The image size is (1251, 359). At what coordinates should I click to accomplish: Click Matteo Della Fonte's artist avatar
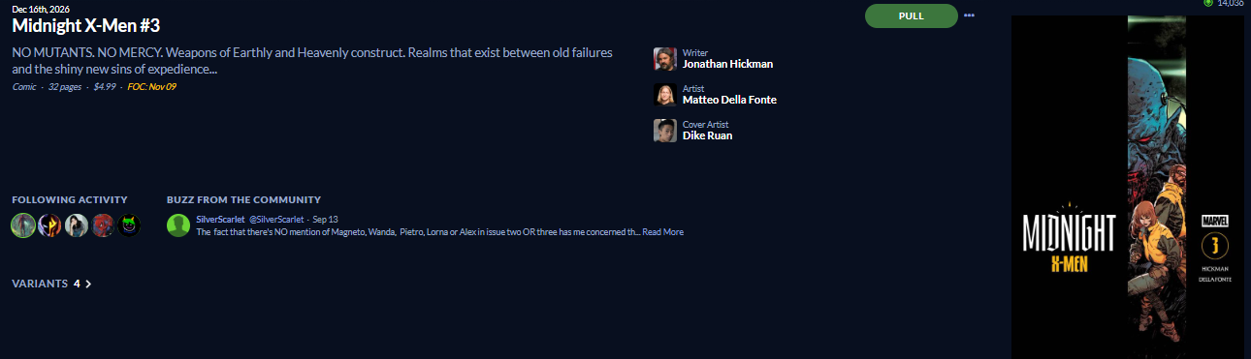coord(665,95)
